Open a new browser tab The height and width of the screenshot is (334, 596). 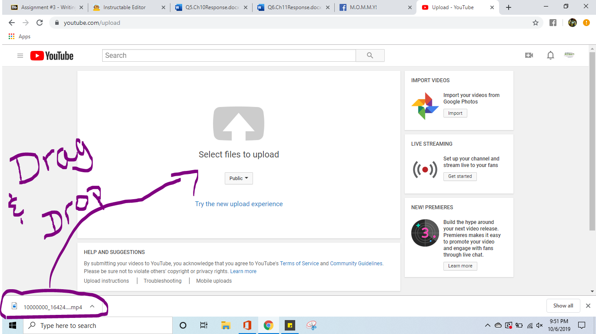pyautogui.click(x=509, y=7)
